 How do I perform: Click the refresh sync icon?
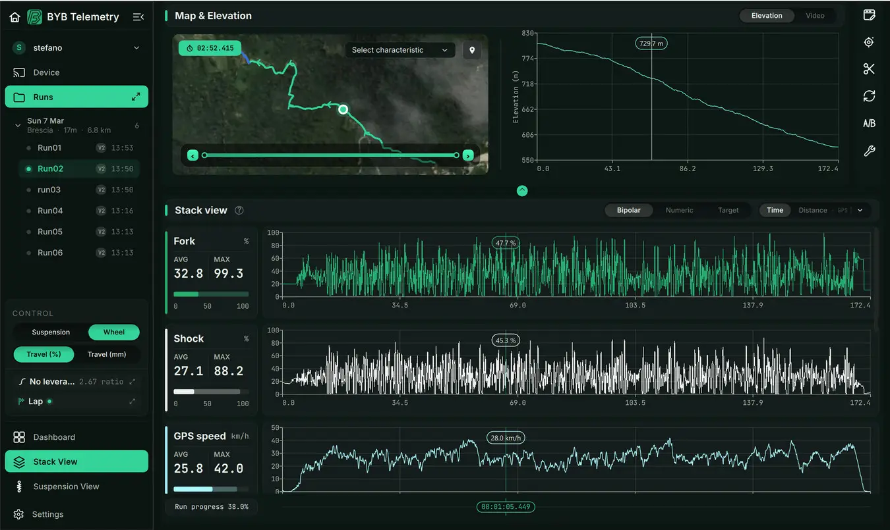[x=869, y=96]
